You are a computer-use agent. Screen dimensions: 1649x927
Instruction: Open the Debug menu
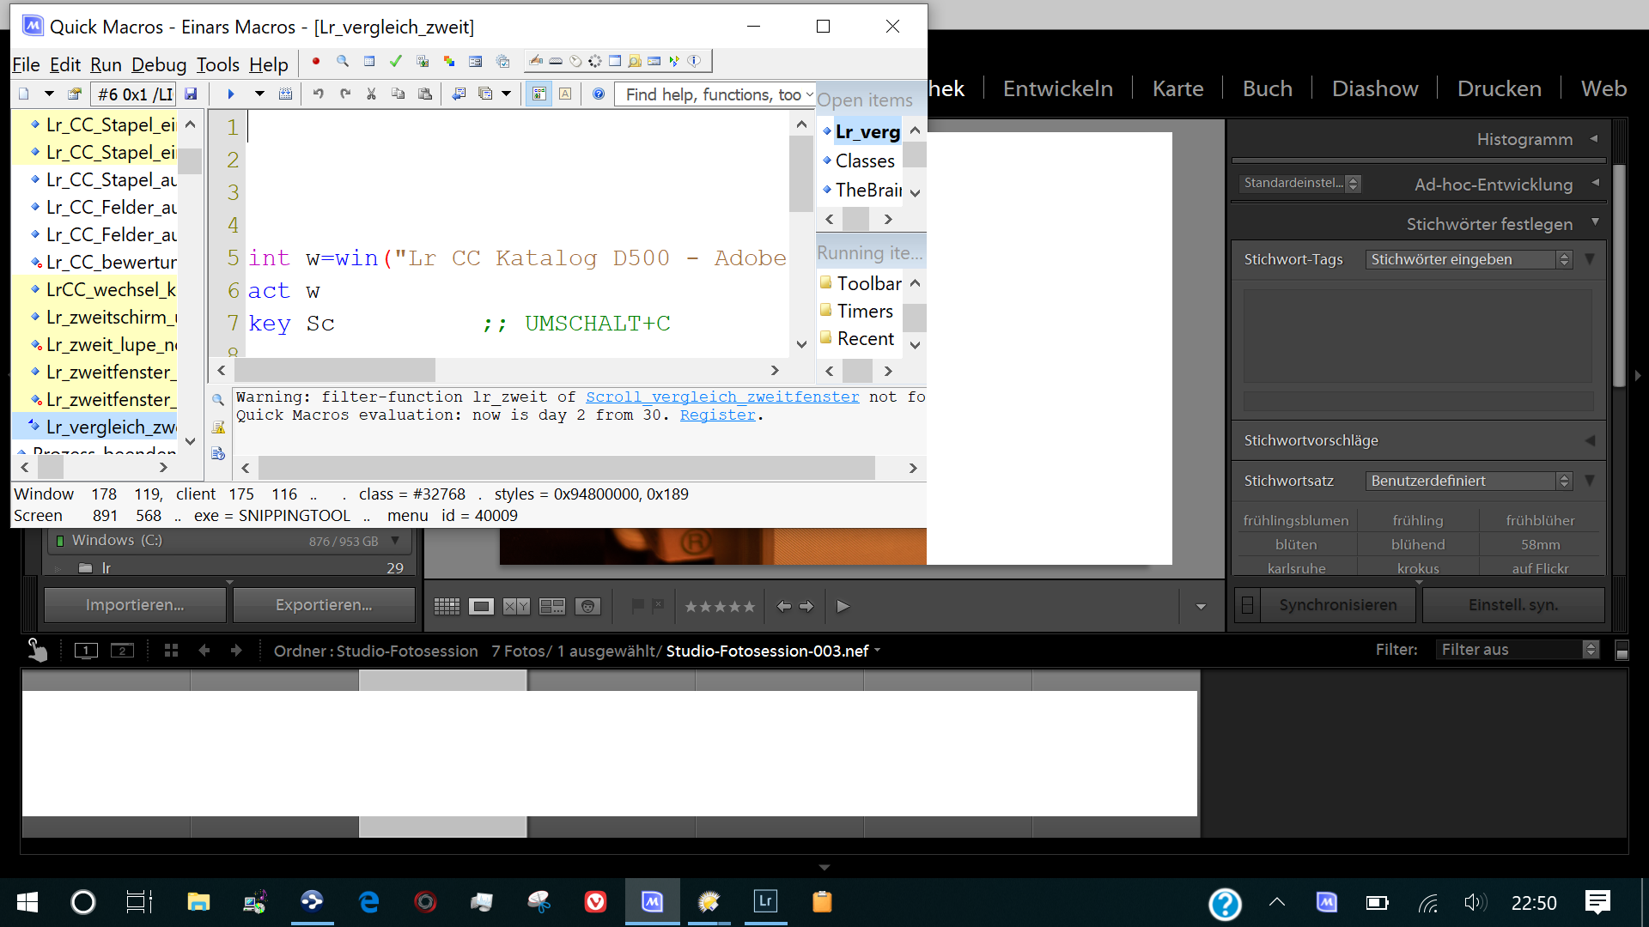coord(158,64)
